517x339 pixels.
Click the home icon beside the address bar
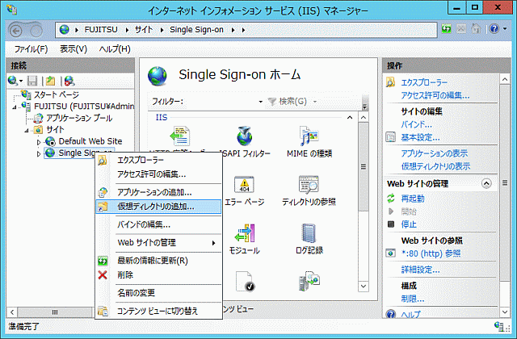coord(476,29)
